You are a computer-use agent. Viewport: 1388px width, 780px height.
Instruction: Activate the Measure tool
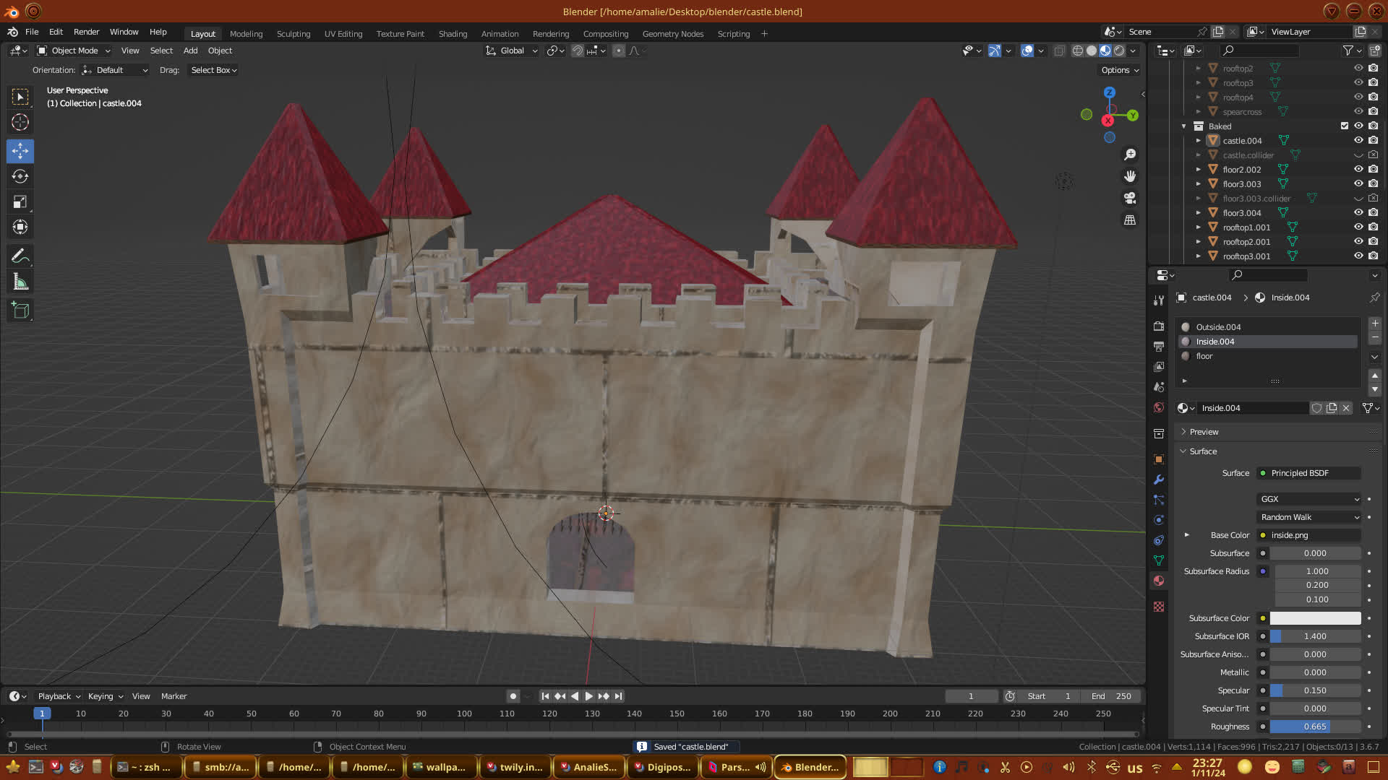pyautogui.click(x=20, y=282)
